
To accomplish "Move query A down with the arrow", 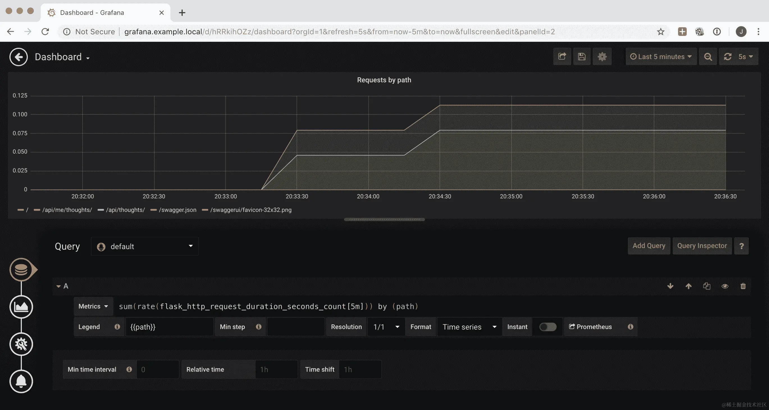I will 670,286.
